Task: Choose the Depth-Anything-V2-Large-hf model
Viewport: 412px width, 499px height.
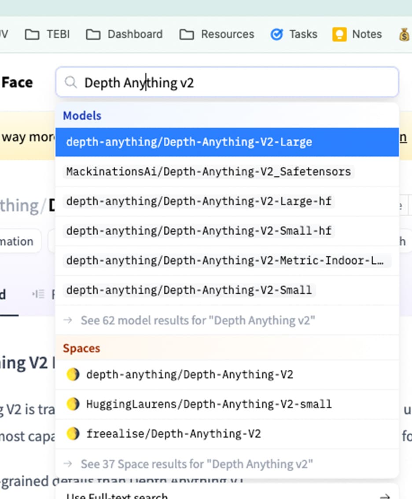Action: point(199,201)
